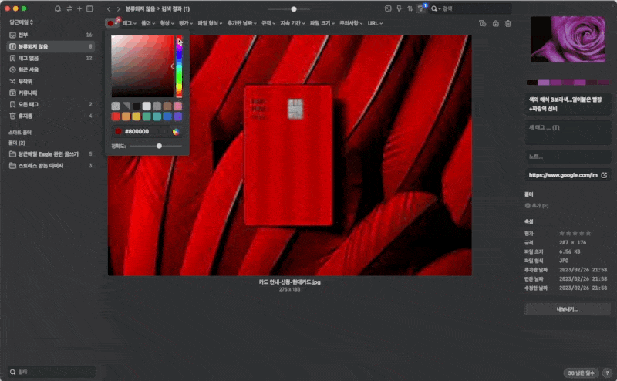Open the color wheel icon beside hex
Screen dimensions: 617x381
pyautogui.click(x=176, y=132)
